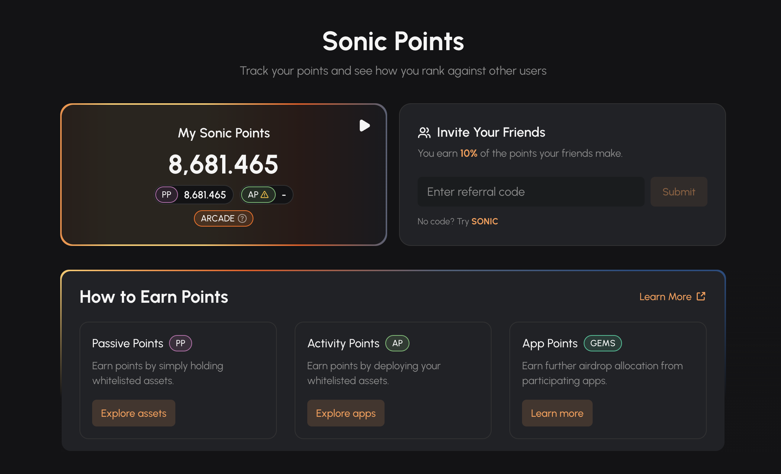Click the ARCADE question mark icon
This screenshot has height=474, width=781.
tap(242, 218)
